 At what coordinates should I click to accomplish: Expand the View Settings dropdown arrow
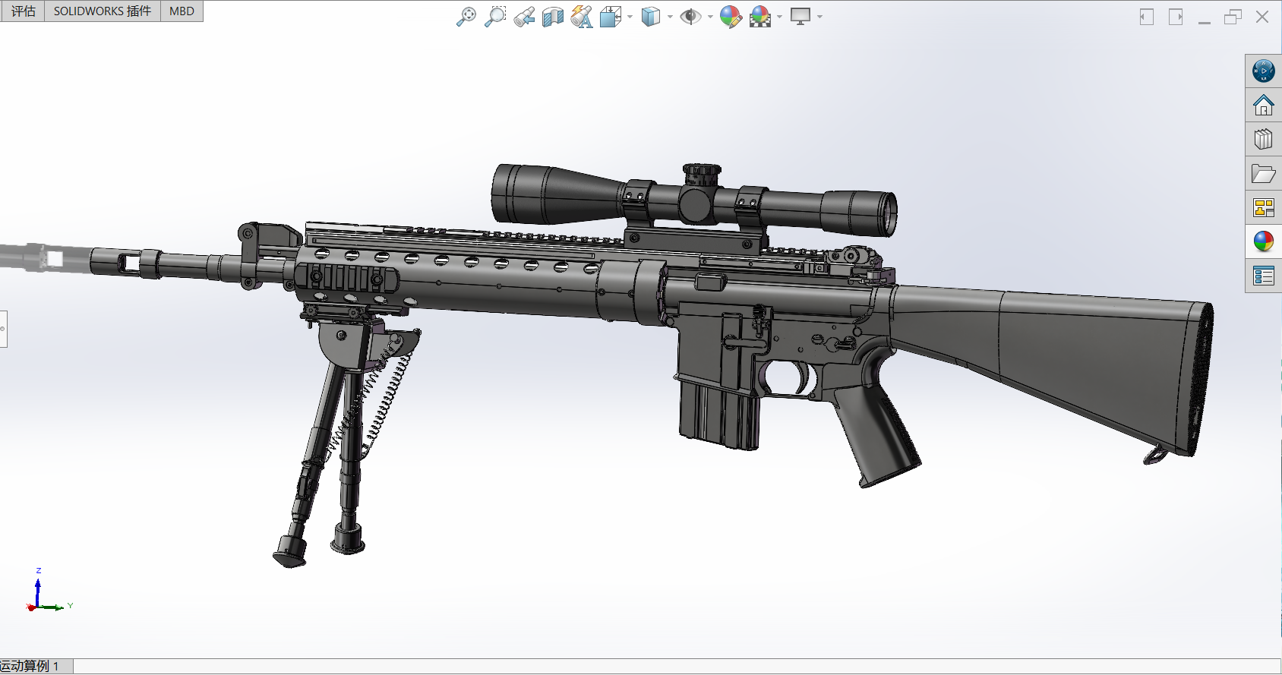[x=819, y=17]
